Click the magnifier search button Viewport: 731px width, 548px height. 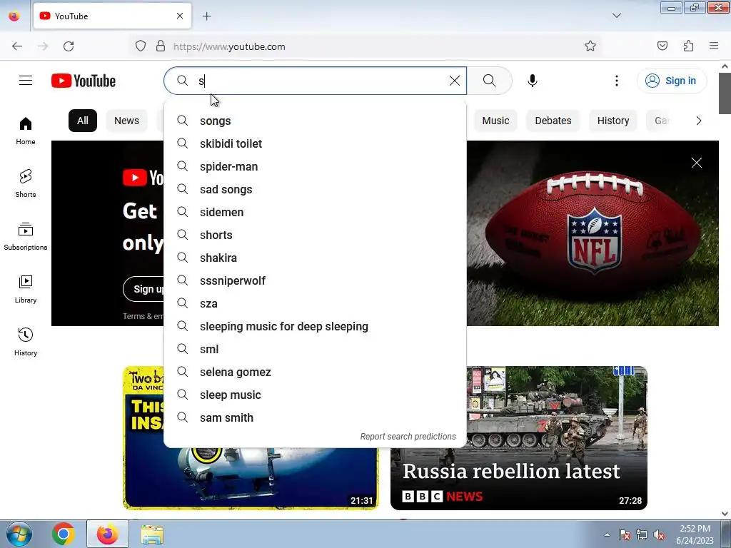point(490,81)
